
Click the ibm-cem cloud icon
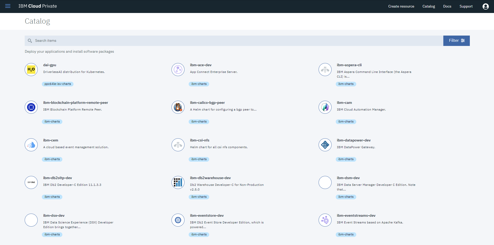31,145
